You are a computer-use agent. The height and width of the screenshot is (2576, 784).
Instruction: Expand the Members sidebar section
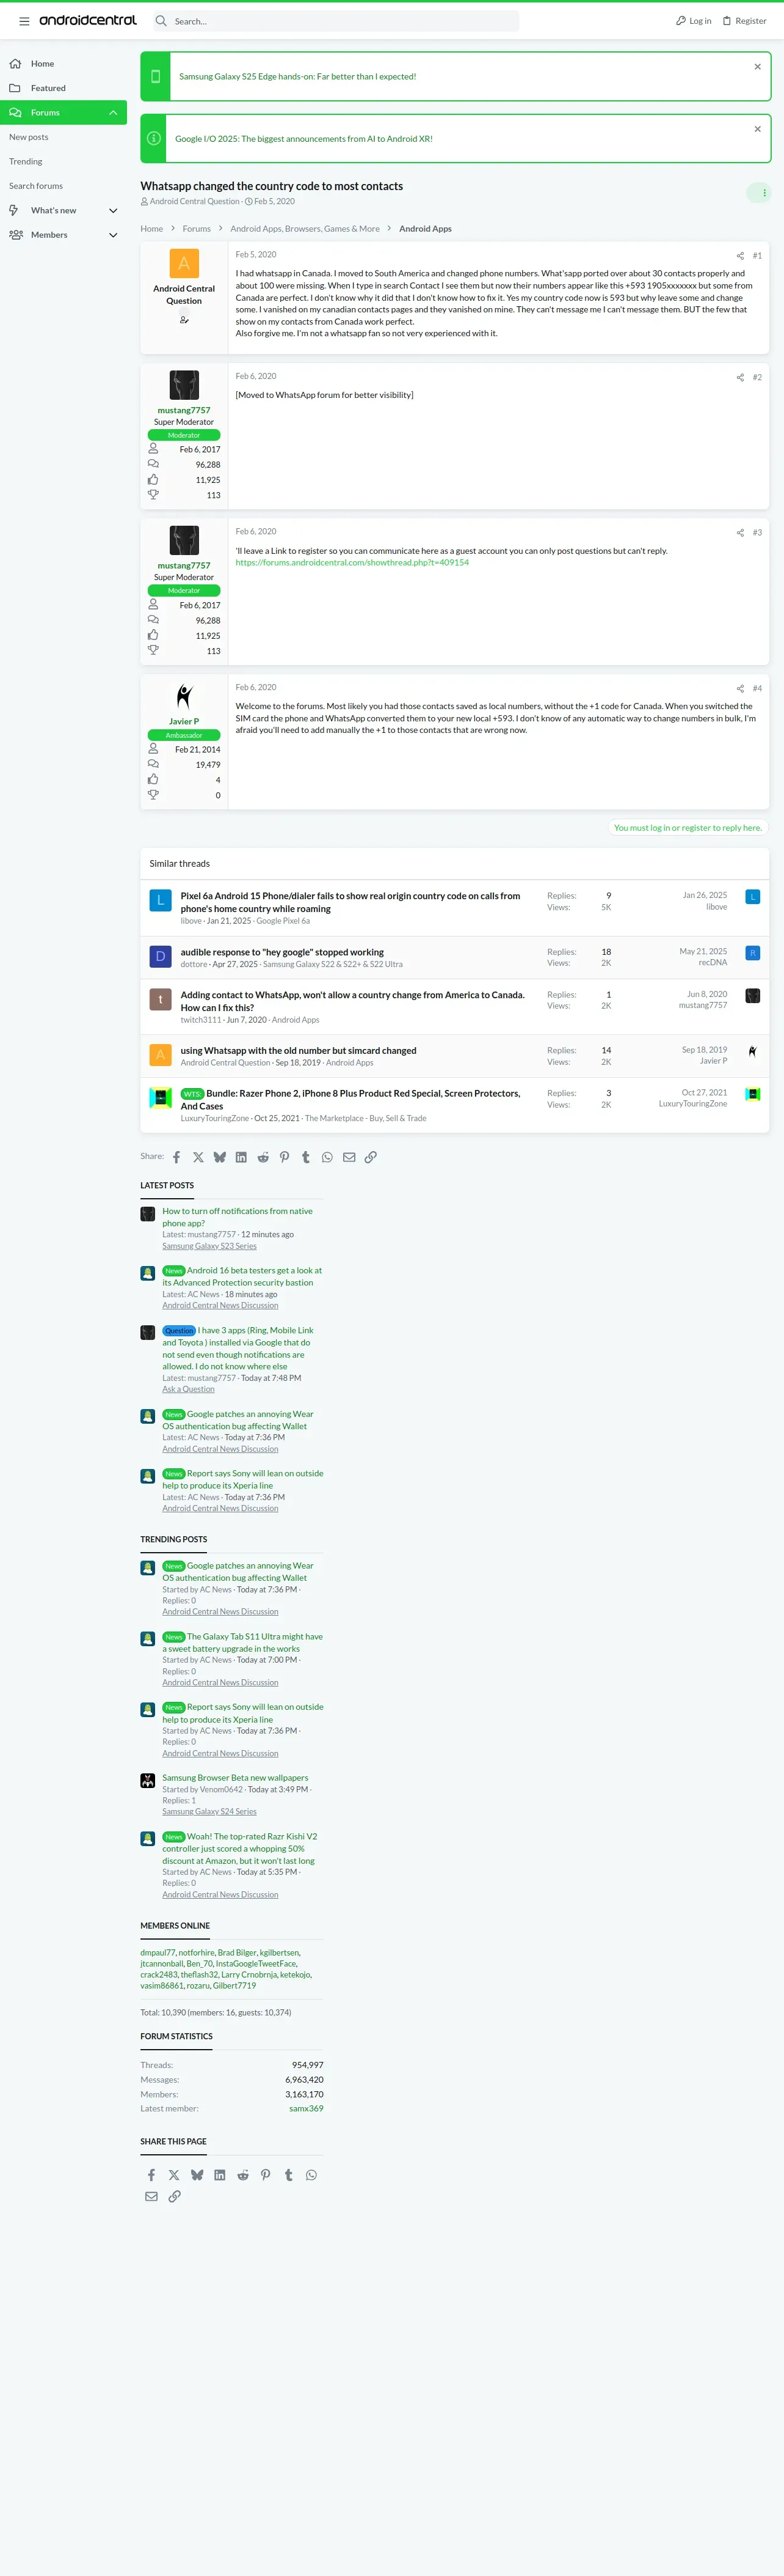(113, 235)
